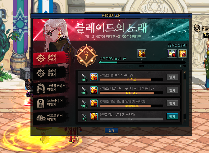The height and width of the screenshot is (153, 209).
Task: Select the 그란플로리스 탐험기 tab
Action: pyautogui.click(x=51, y=88)
